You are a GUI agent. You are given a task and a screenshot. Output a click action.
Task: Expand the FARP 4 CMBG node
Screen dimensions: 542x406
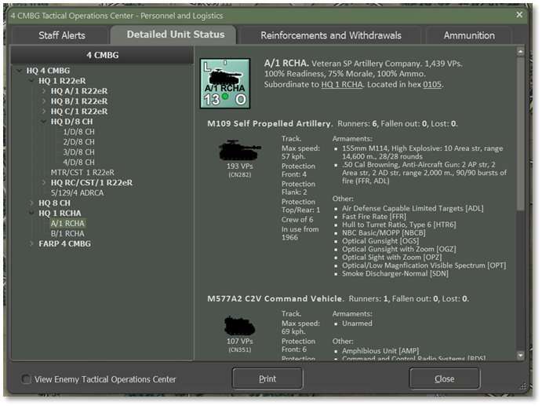tap(31, 244)
